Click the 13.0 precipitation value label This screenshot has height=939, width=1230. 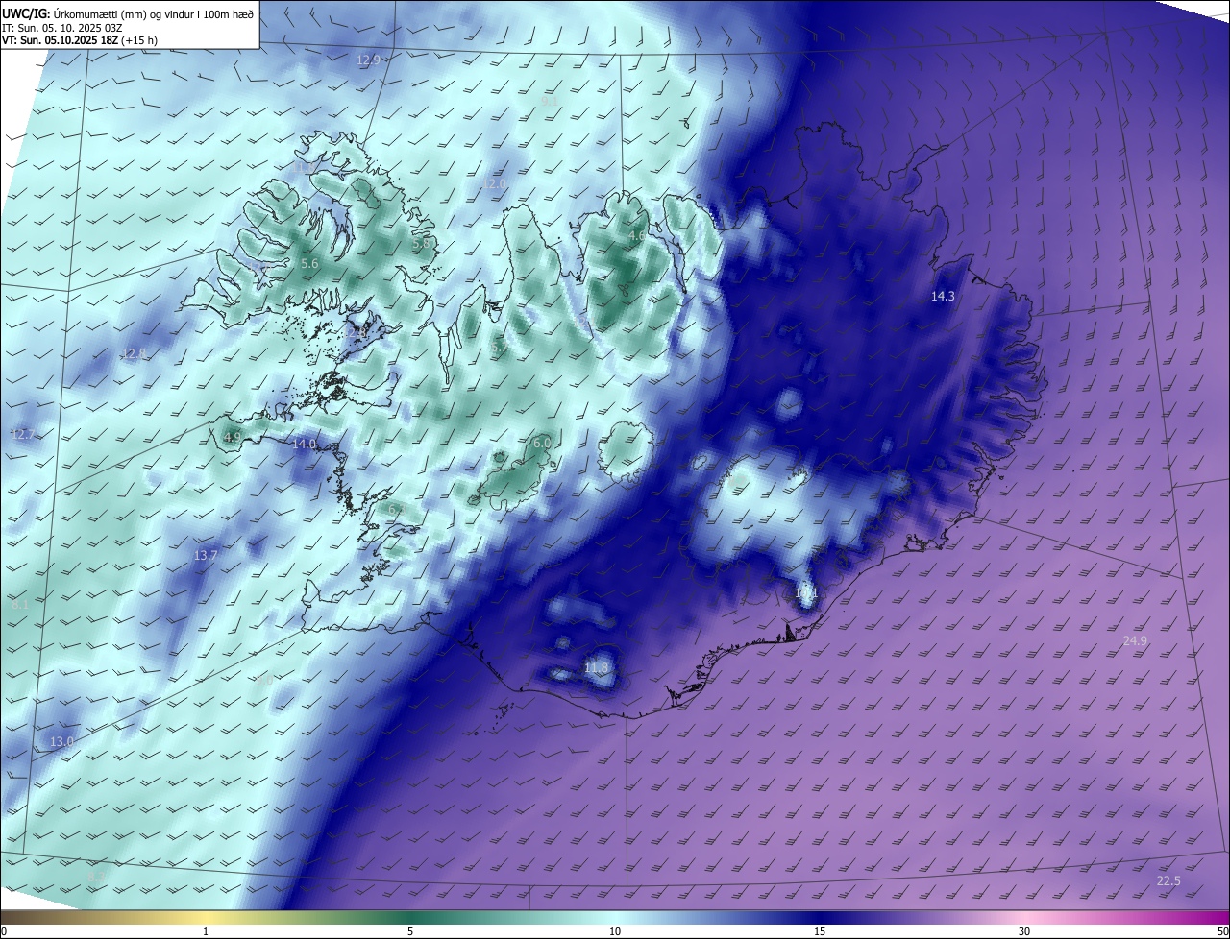pyautogui.click(x=61, y=742)
